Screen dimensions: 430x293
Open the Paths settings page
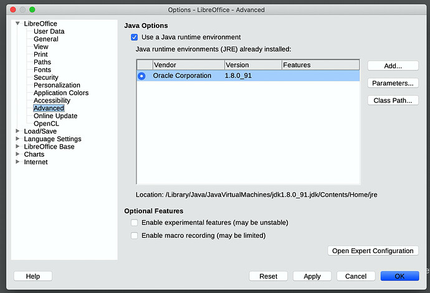(42, 62)
